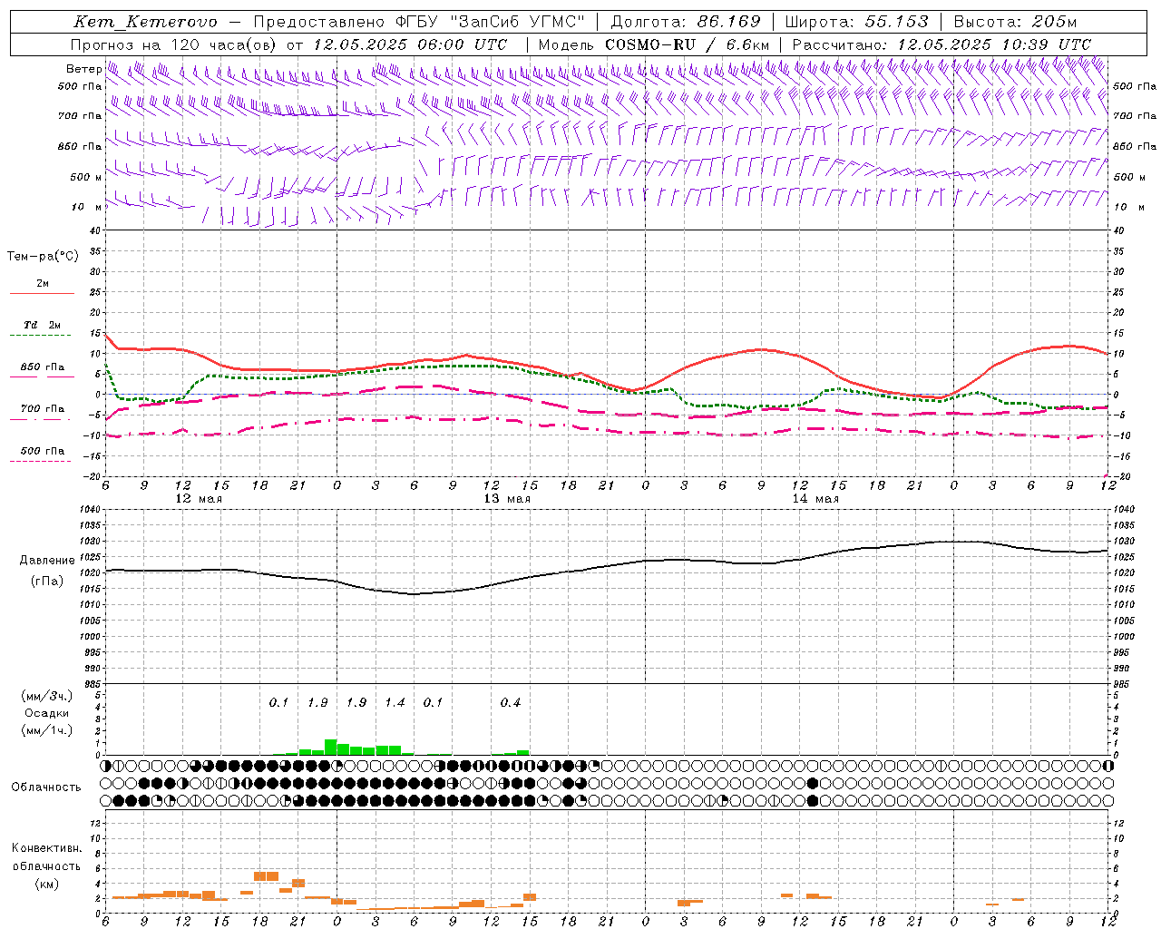Click the '(гПа)' pressure unit label
This screenshot has width=1161, height=929.
coord(46,582)
